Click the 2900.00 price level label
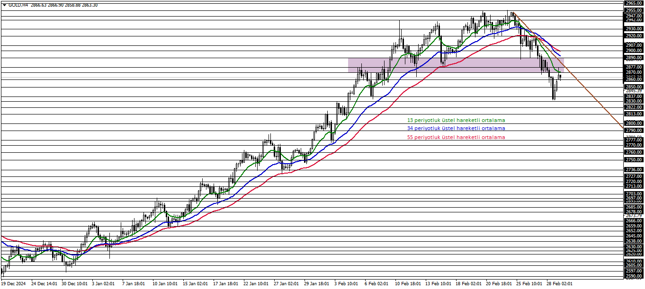This screenshot has height=289, width=645. pyautogui.click(x=633, y=51)
